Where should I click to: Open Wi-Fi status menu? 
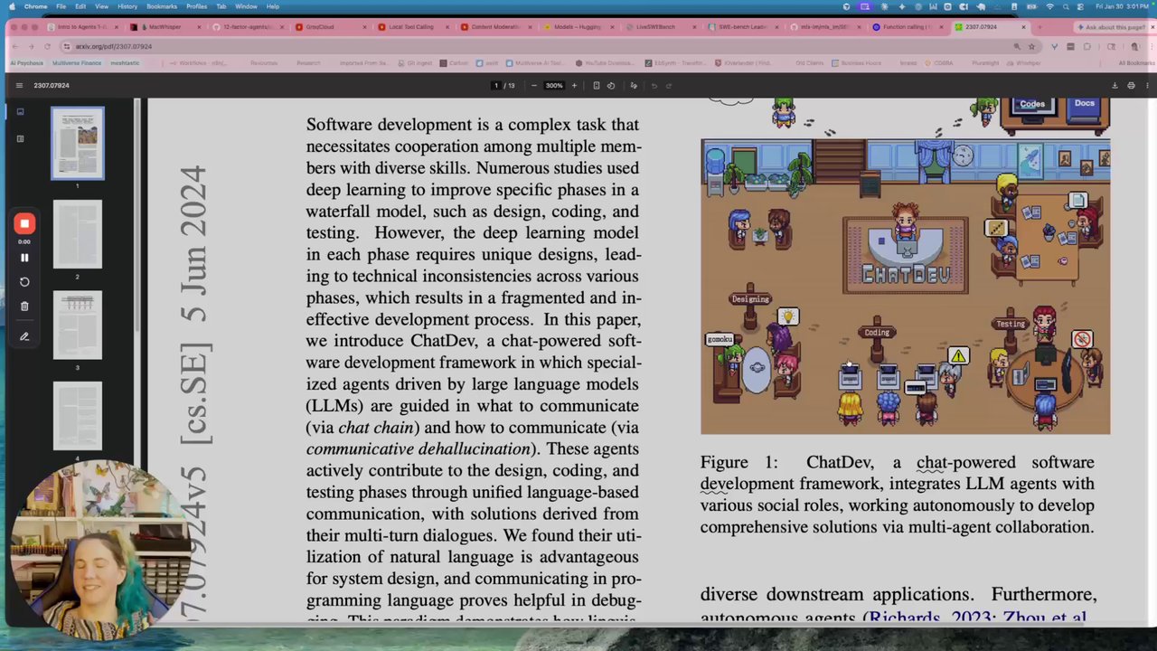coord(1050,6)
